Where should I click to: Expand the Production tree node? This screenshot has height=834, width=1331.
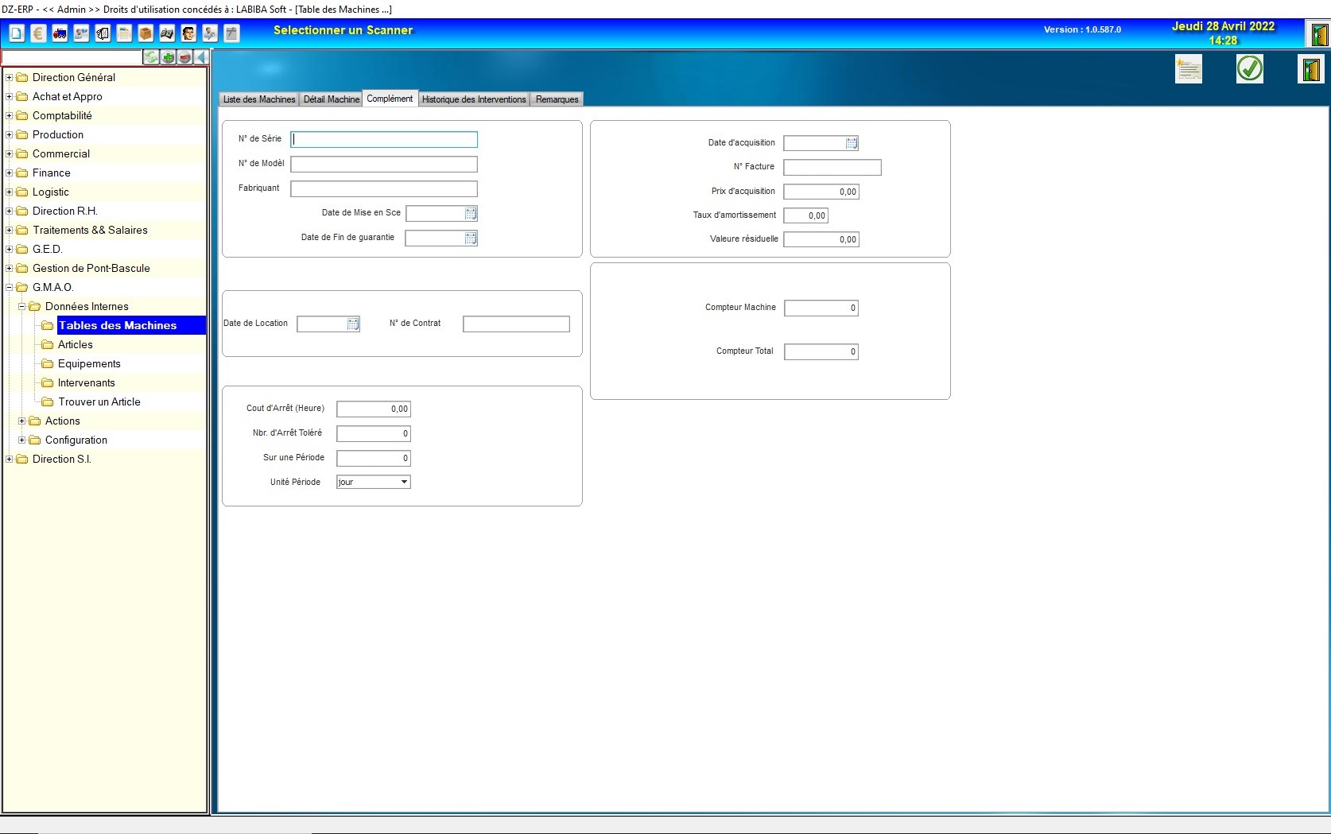pyautogui.click(x=10, y=134)
